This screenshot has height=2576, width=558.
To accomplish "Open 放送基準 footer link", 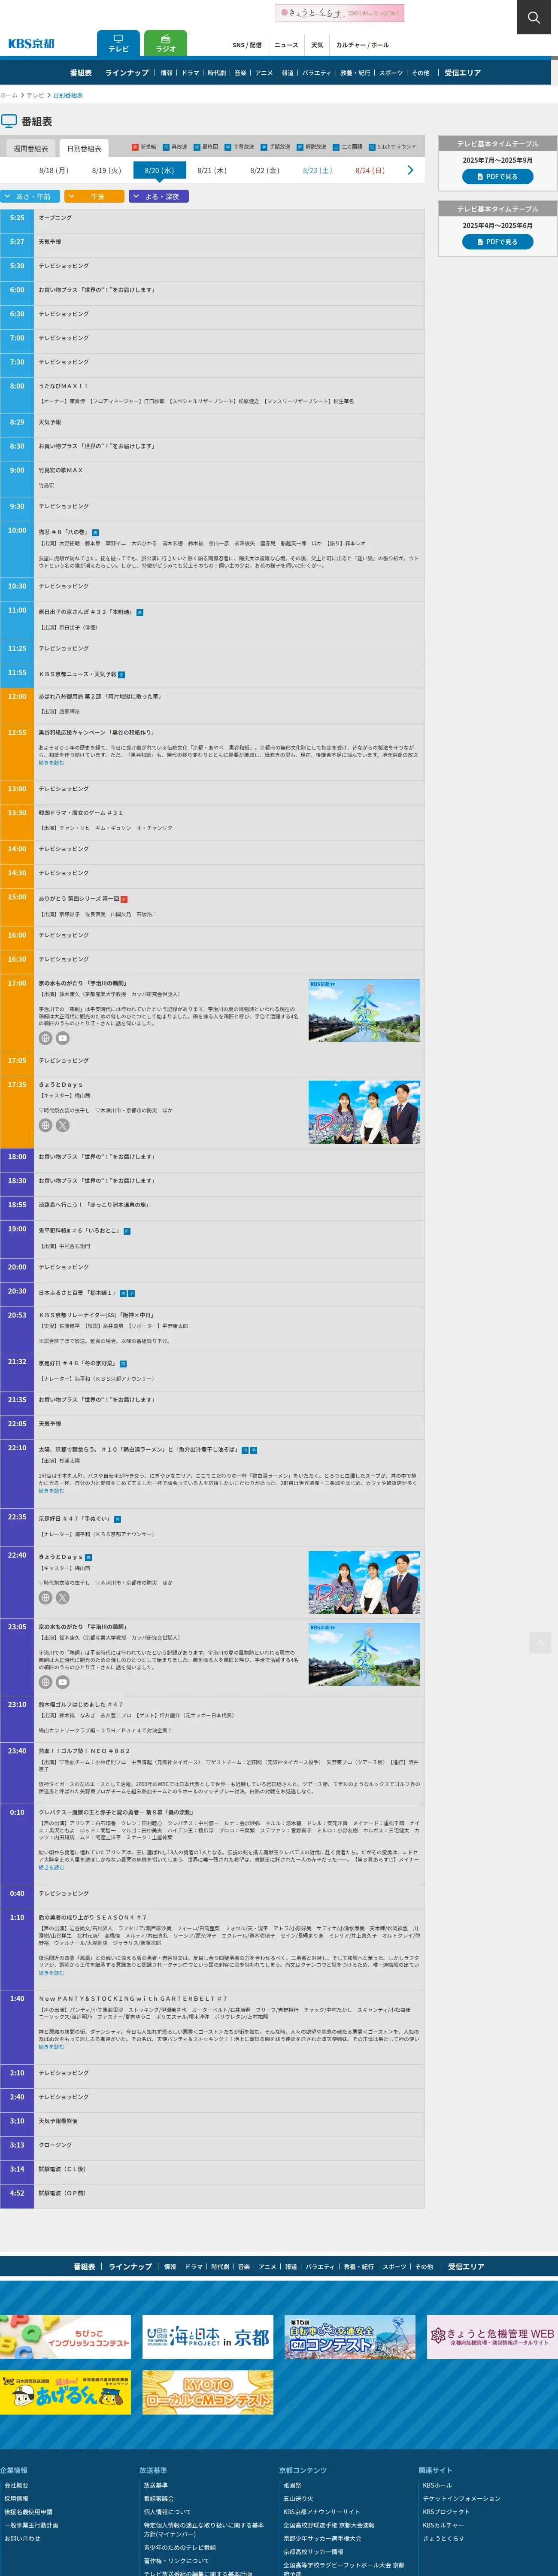I will [x=155, y=2485].
